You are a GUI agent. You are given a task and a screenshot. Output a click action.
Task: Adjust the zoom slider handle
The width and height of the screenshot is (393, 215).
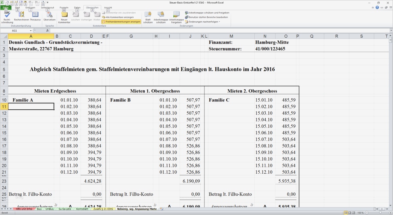pos(380,213)
